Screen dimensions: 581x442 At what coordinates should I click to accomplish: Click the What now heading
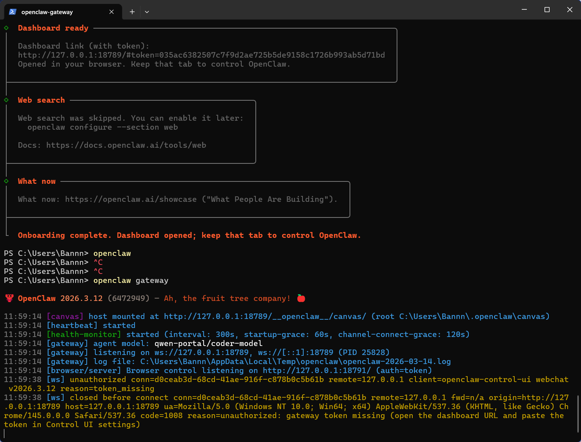36,181
